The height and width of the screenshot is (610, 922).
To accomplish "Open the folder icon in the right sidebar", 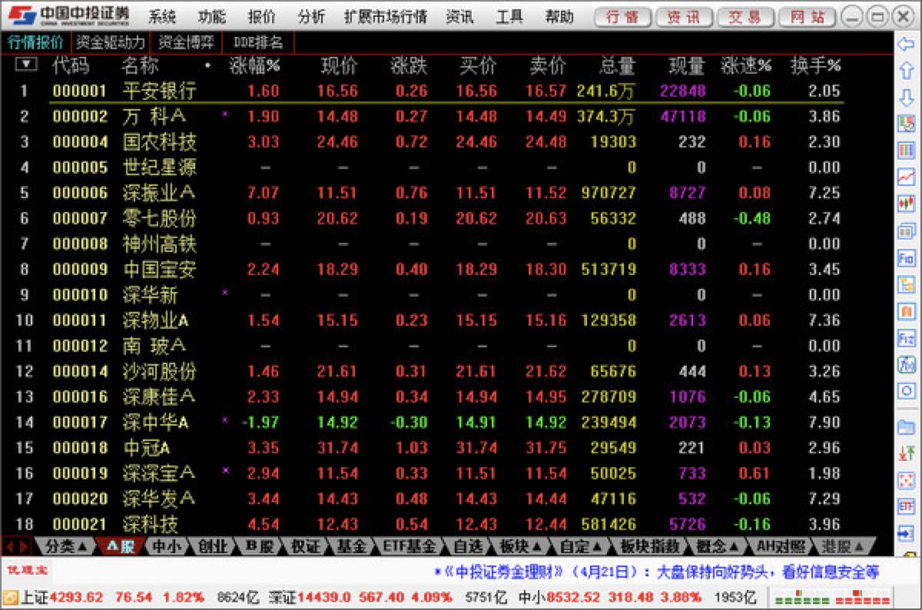I will 907,426.
